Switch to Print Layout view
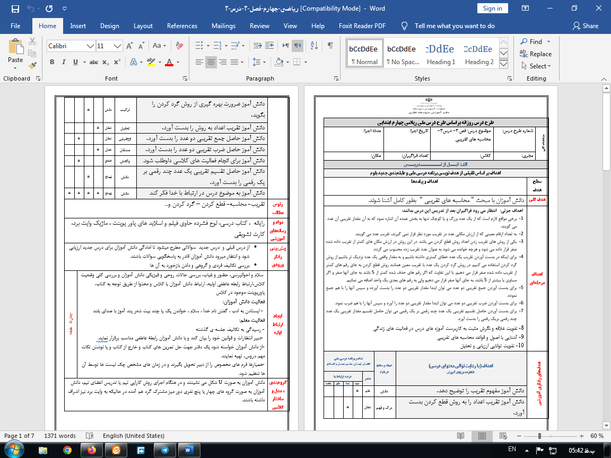Viewport: 611px width, 458px height. (x=482, y=436)
